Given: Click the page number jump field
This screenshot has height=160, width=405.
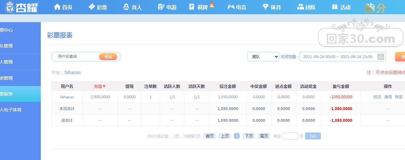Looking at the screenshot, I should (290, 136).
